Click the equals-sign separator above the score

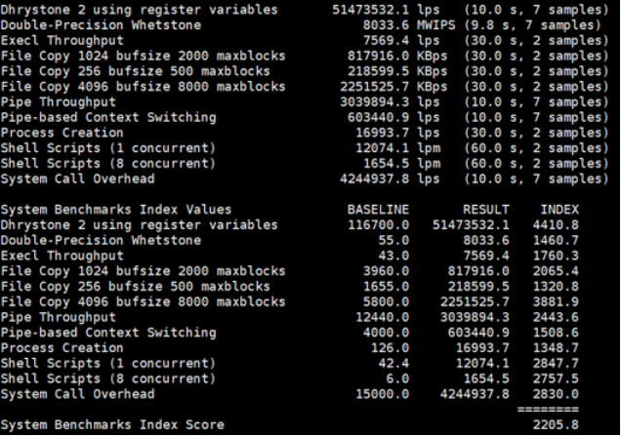pyautogui.click(x=559, y=410)
